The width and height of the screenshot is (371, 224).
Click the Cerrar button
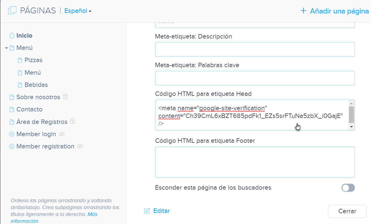click(347, 211)
